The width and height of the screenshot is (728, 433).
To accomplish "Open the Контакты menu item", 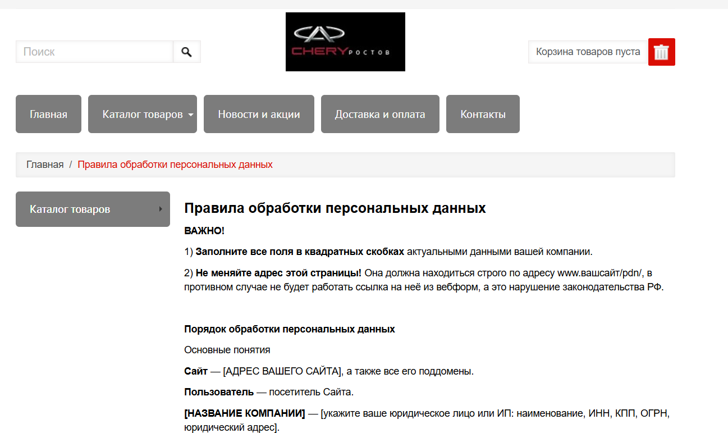I will (x=483, y=114).
